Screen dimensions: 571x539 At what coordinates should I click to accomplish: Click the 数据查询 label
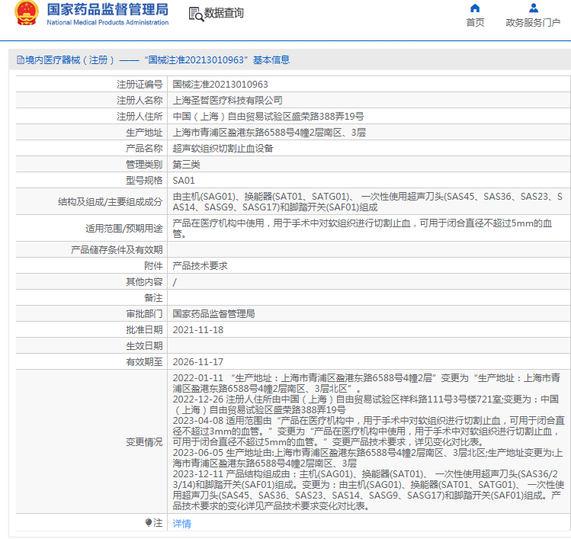click(223, 13)
